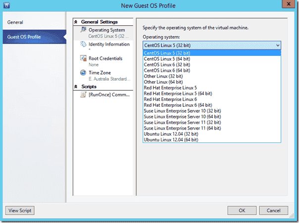Image resolution: width=299 pixels, height=223 pixels.
Task: Close the New Guest OS Profile dialog
Action: tap(288, 4)
